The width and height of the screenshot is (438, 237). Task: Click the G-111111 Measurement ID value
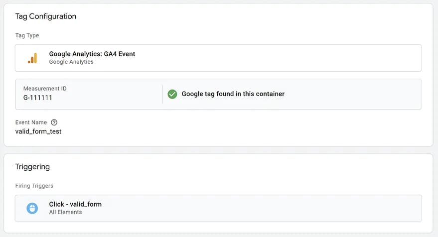pyautogui.click(x=38, y=98)
